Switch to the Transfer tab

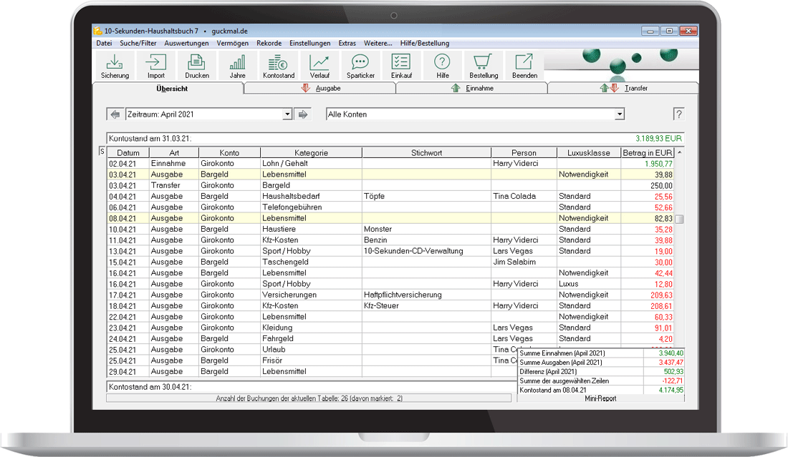(x=623, y=88)
